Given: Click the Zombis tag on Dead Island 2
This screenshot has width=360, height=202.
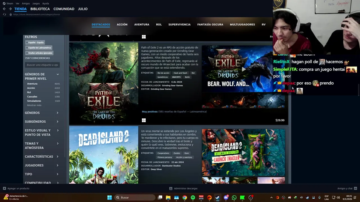Looking at the screenshot, I should [177, 153].
